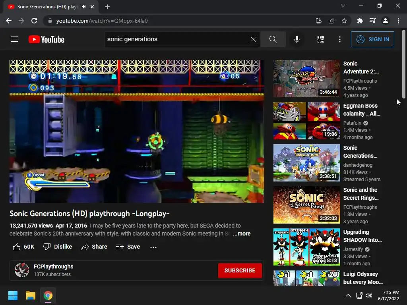This screenshot has width=407, height=305.
Task: Show hidden system tray icons
Action: [348, 295]
